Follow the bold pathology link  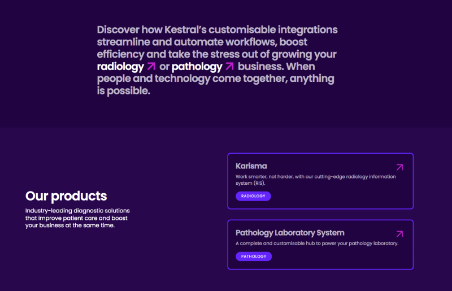coord(197,67)
